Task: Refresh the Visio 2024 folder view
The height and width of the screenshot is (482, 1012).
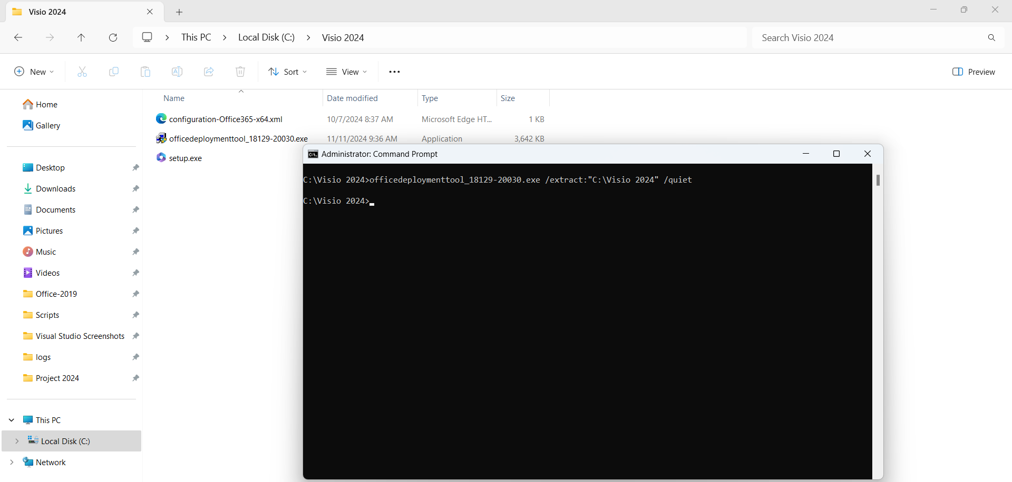Action: coord(113,37)
